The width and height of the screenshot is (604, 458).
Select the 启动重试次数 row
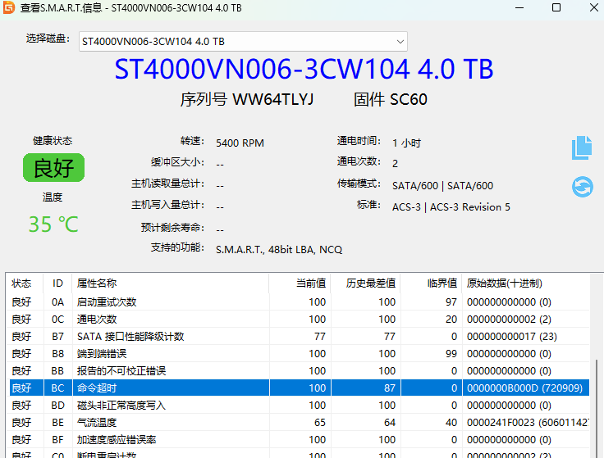(x=299, y=302)
